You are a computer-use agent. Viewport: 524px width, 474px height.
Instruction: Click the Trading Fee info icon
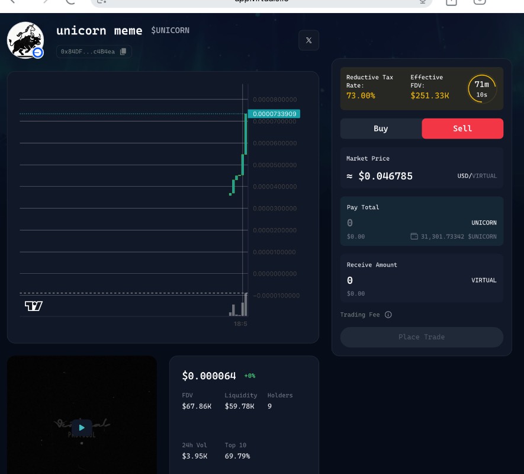coord(388,315)
